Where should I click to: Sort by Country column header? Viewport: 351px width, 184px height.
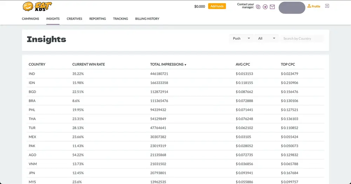[x=37, y=65]
